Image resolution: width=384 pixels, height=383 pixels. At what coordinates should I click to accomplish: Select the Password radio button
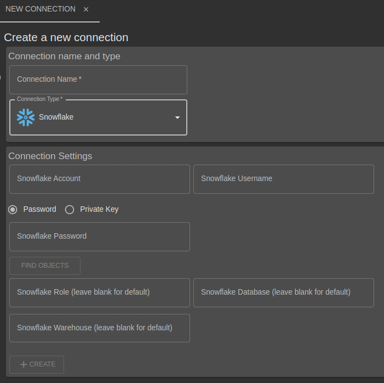click(x=13, y=210)
